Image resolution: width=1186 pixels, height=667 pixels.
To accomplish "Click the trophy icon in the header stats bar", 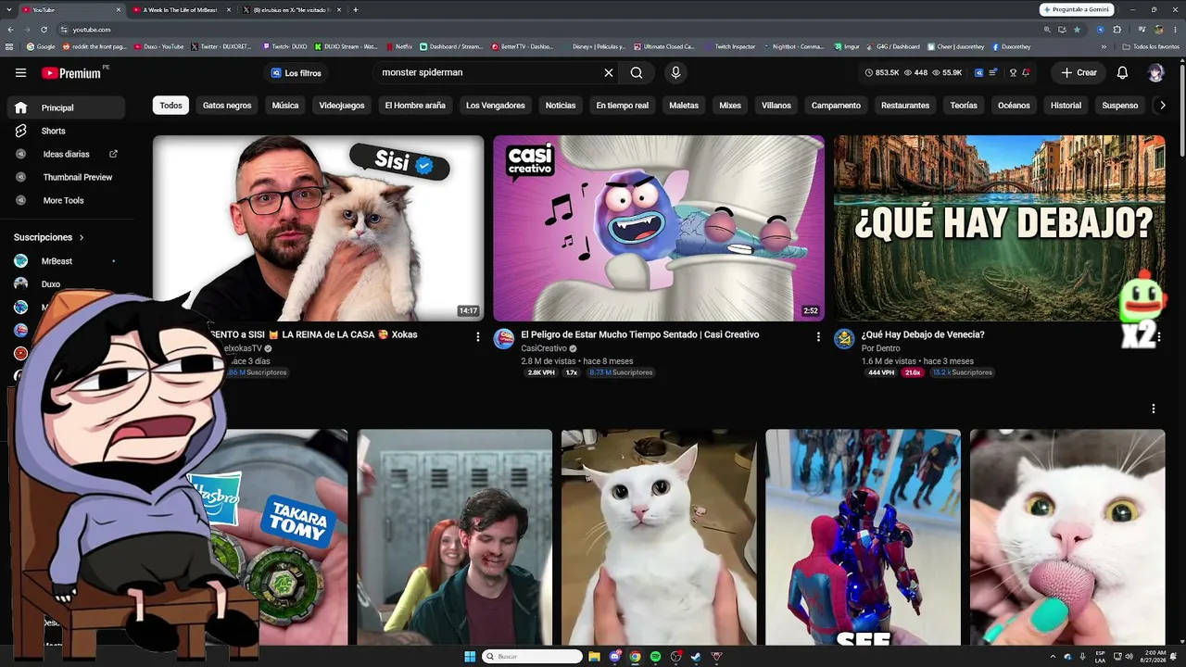I will click(1013, 72).
